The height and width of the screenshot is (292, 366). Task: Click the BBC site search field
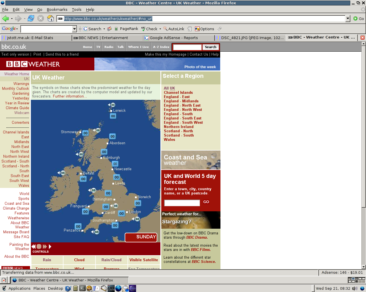[x=187, y=47]
